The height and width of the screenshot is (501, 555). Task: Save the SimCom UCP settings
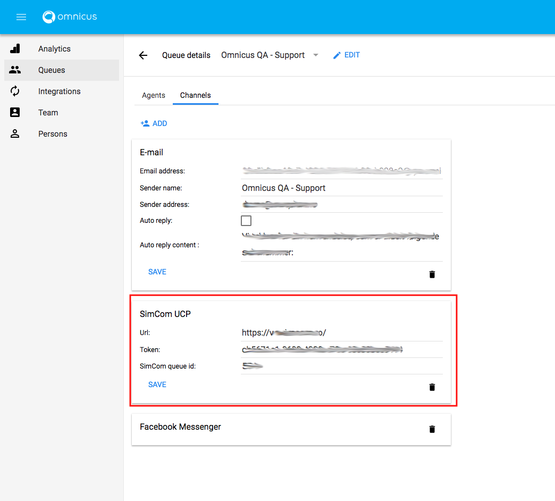[157, 385]
